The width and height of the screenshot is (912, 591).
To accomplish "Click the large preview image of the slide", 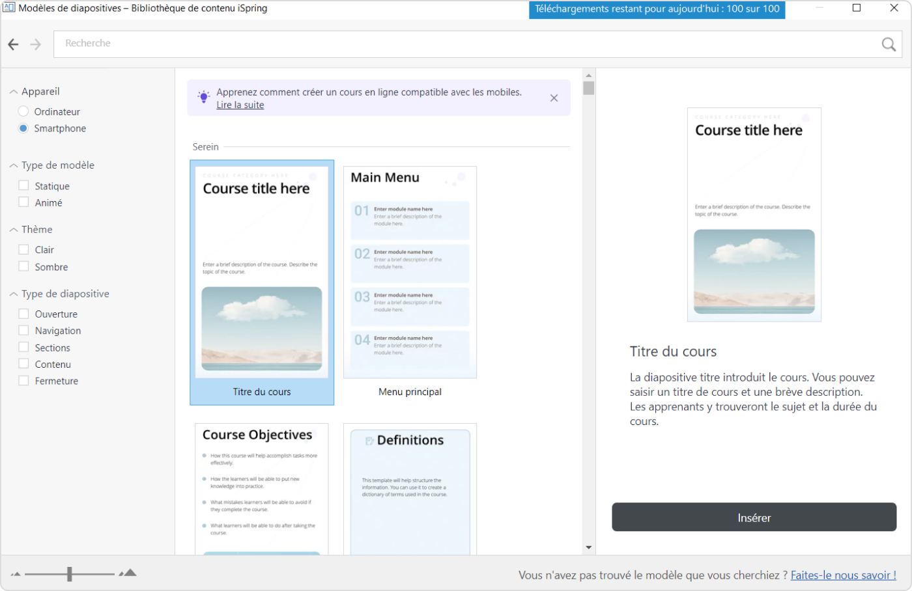I will click(754, 215).
